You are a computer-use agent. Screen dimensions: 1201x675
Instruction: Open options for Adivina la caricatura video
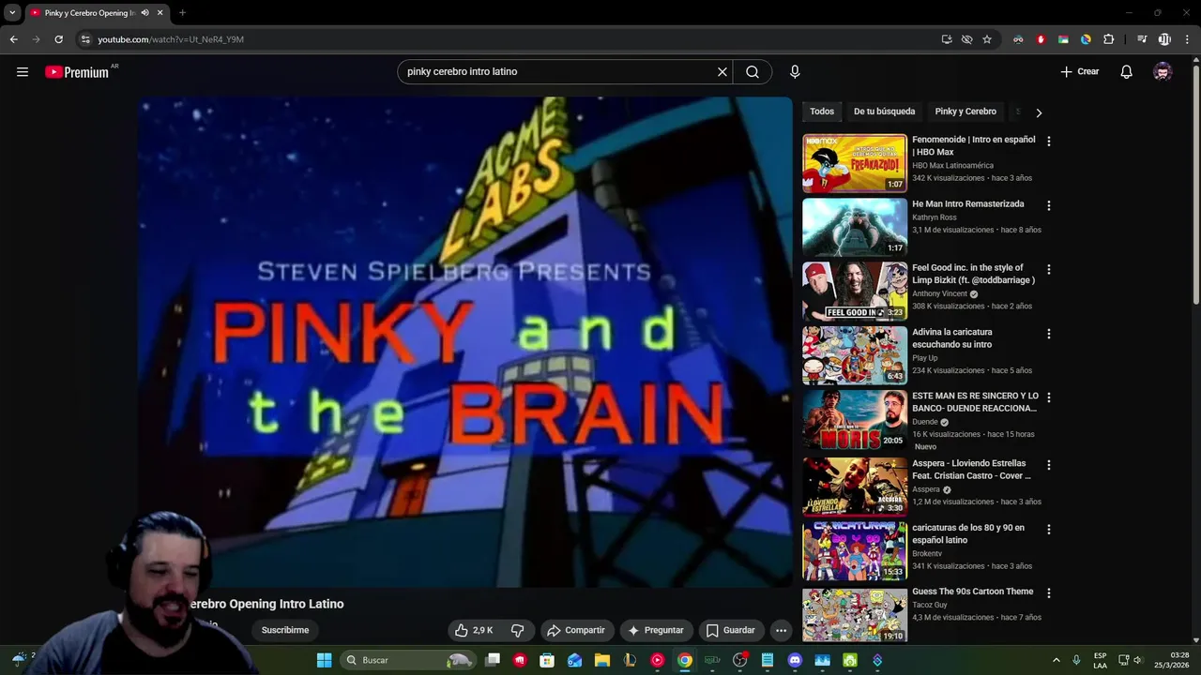pos(1049,334)
